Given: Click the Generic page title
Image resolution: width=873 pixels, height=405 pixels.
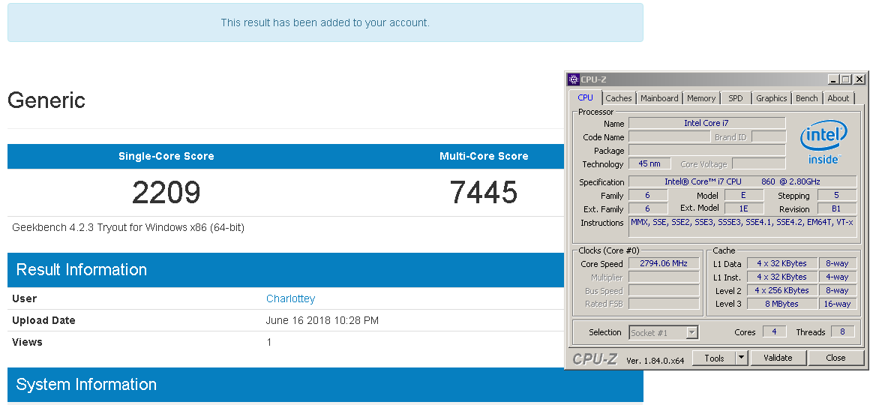Looking at the screenshot, I should pos(46,100).
